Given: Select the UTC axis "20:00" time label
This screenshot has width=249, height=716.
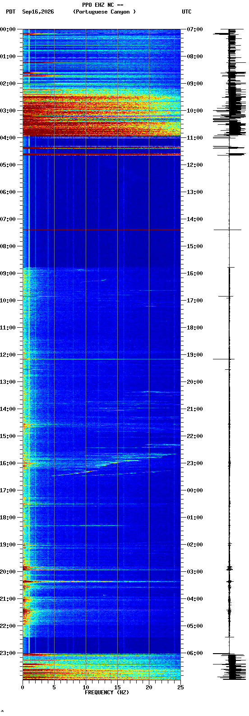Looking at the screenshot, I should point(194,382).
